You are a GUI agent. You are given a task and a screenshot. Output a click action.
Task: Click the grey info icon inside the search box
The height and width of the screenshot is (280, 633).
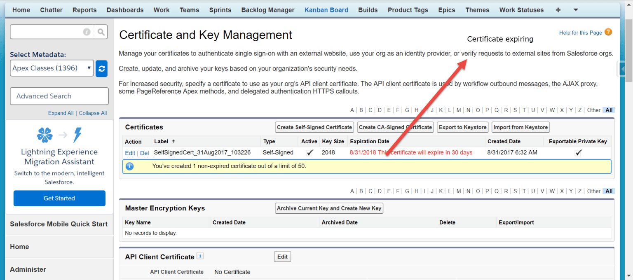point(87,32)
